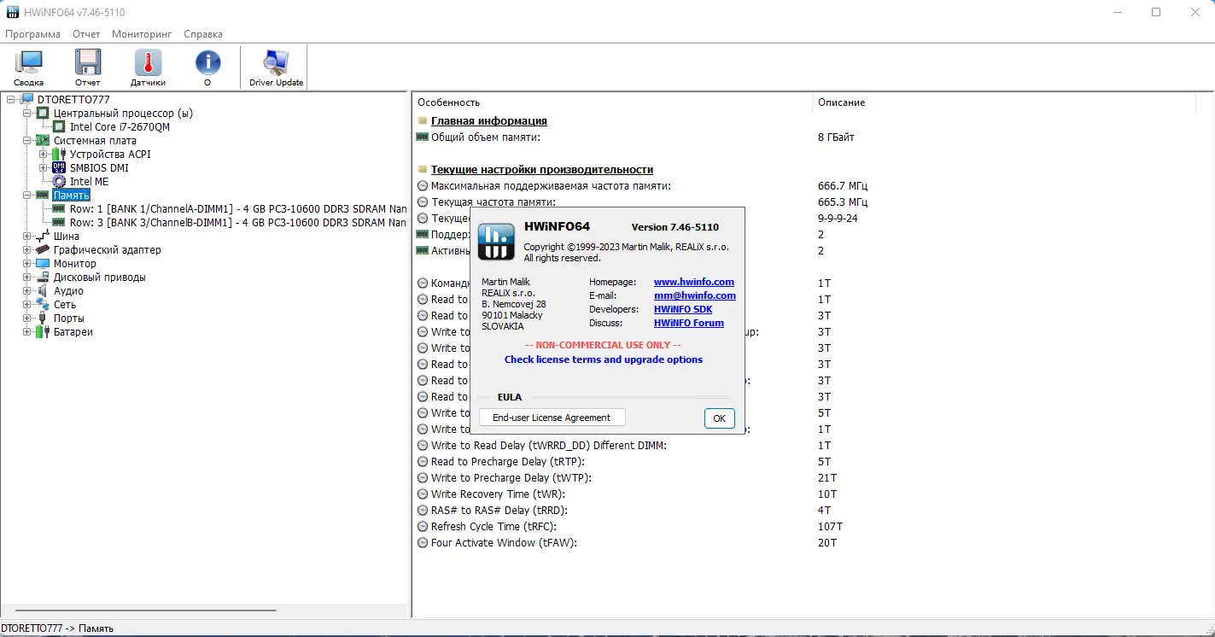
Task: Open the Справка menu
Action: tap(203, 34)
